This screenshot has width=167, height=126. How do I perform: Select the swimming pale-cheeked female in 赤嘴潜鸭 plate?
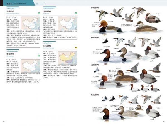pos(146,27)
